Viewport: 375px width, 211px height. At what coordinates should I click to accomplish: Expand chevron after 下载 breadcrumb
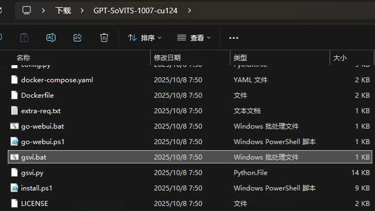coord(82,10)
